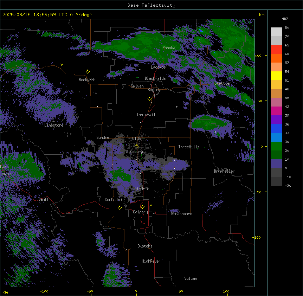Pick the dark gray -10 dBZ legend swatch

276,181
